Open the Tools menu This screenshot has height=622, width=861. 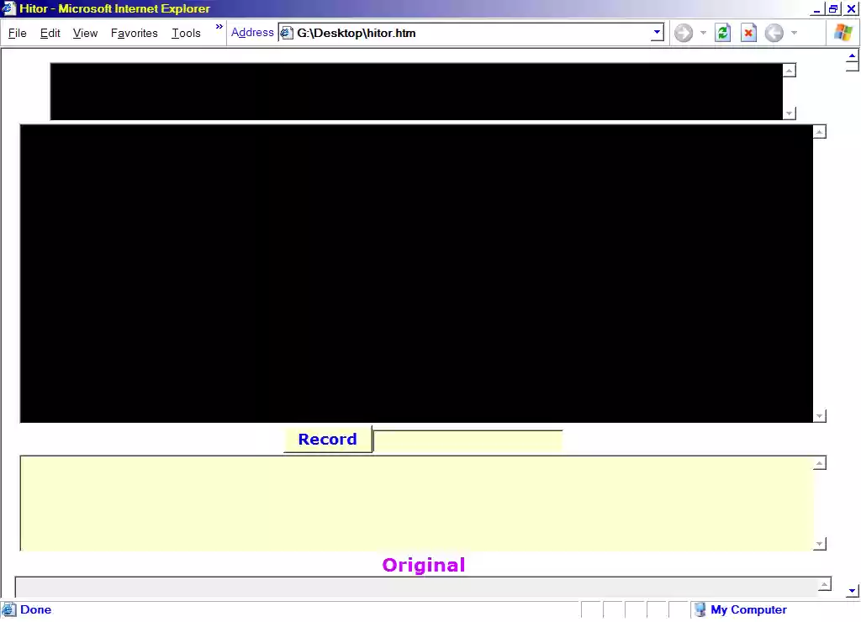pos(186,33)
